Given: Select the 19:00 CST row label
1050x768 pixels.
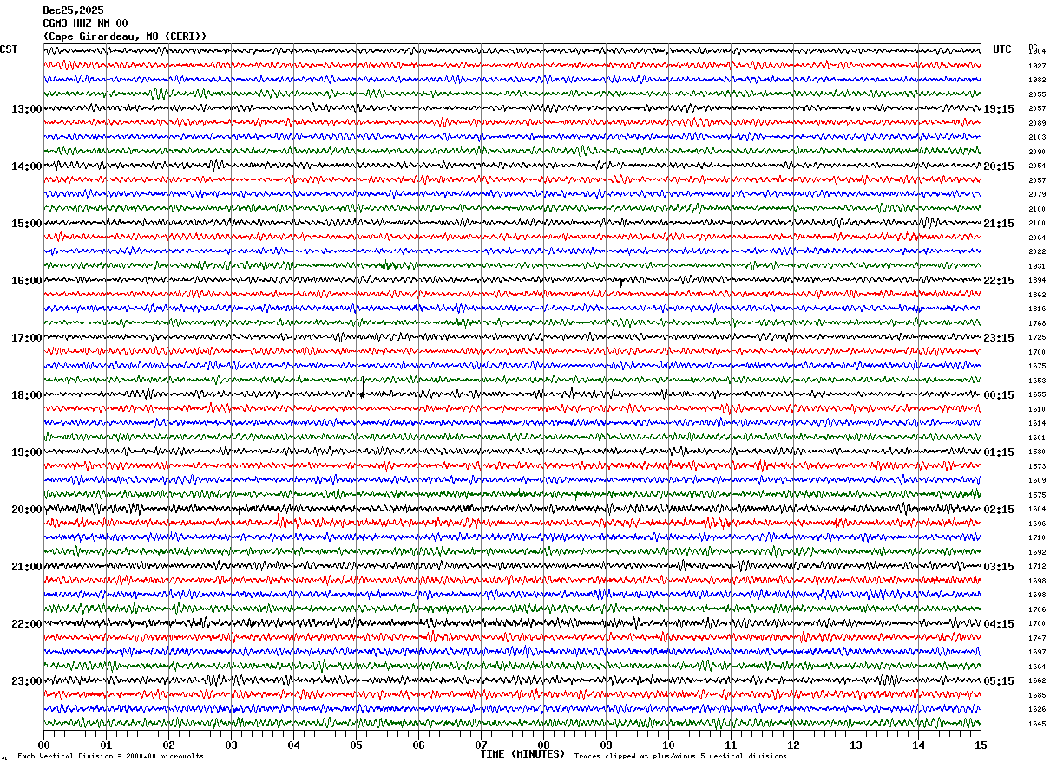Looking at the screenshot, I should click(x=26, y=452).
